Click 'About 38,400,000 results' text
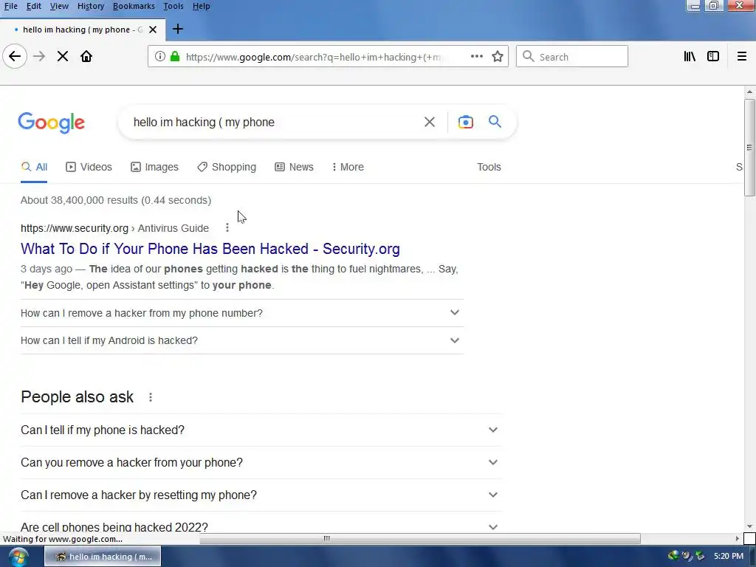This screenshot has height=567, width=756. tap(116, 200)
